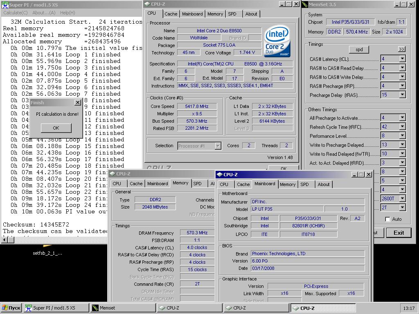Viewport: 419px width, 314px height.
Task: Expand Write to Precharge Delayed dropdown
Action: click(x=402, y=144)
